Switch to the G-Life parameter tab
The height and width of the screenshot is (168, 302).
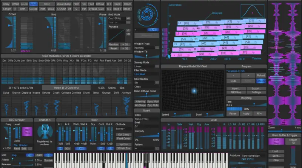click(24, 4)
